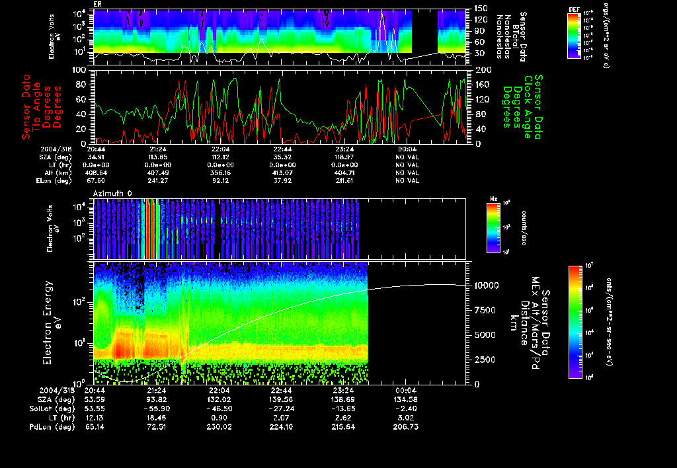Viewport: 677px width, 468px height.
Task: Click altitude value '404.71'
Action: click(x=344, y=173)
